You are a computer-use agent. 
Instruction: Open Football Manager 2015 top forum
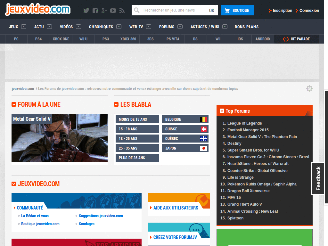(x=248, y=130)
